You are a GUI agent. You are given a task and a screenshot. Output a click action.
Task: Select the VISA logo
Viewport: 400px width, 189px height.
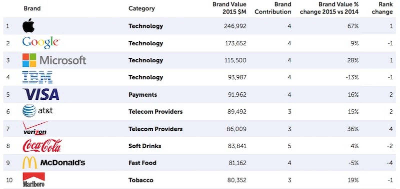pos(41,94)
